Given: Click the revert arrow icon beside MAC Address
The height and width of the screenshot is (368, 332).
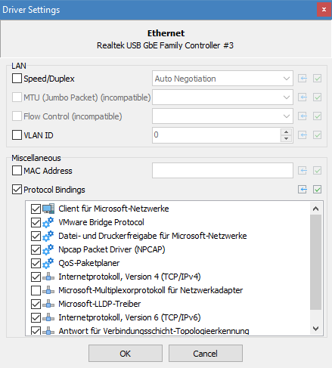Looking at the screenshot, I should pos(303,171).
